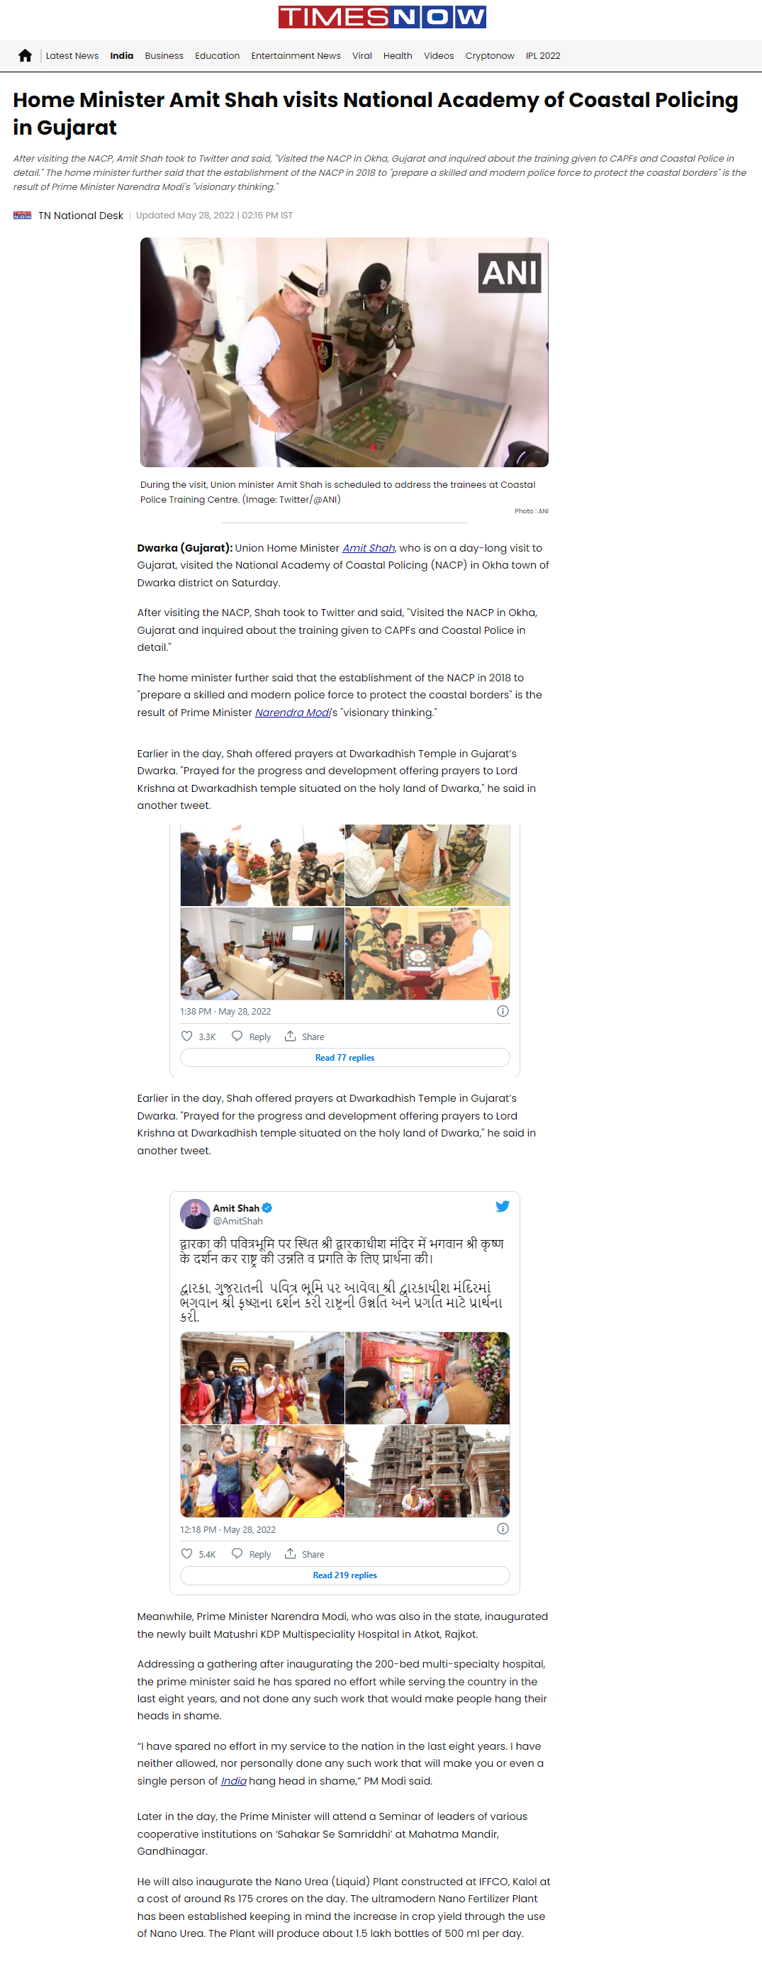
Task: Open the Amit Shah hyperlink in article
Action: click(369, 548)
